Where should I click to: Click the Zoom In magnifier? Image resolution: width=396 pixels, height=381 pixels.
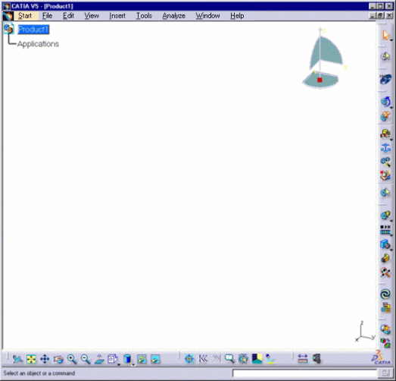click(x=72, y=359)
